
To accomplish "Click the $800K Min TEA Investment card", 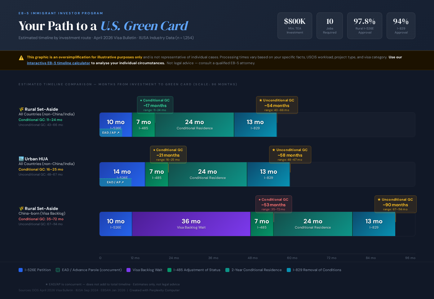I will 294,25.
